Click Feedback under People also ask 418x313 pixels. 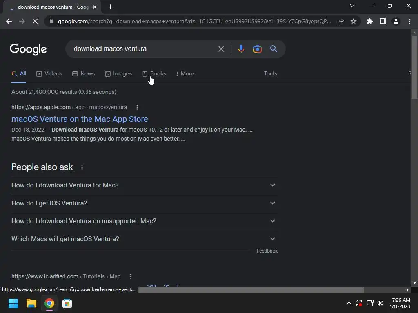coord(267,251)
